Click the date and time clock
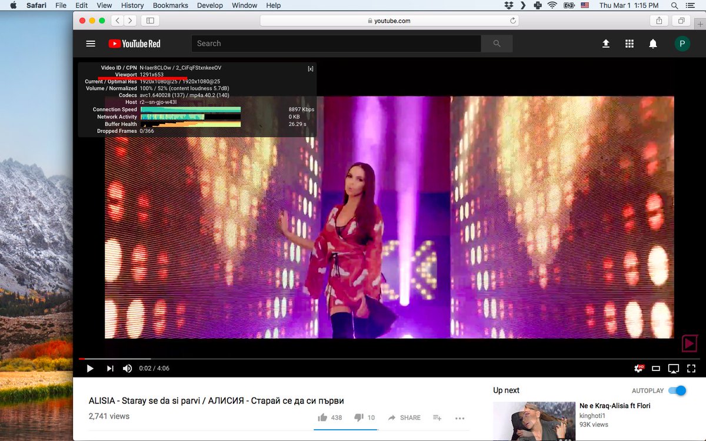 click(x=629, y=5)
